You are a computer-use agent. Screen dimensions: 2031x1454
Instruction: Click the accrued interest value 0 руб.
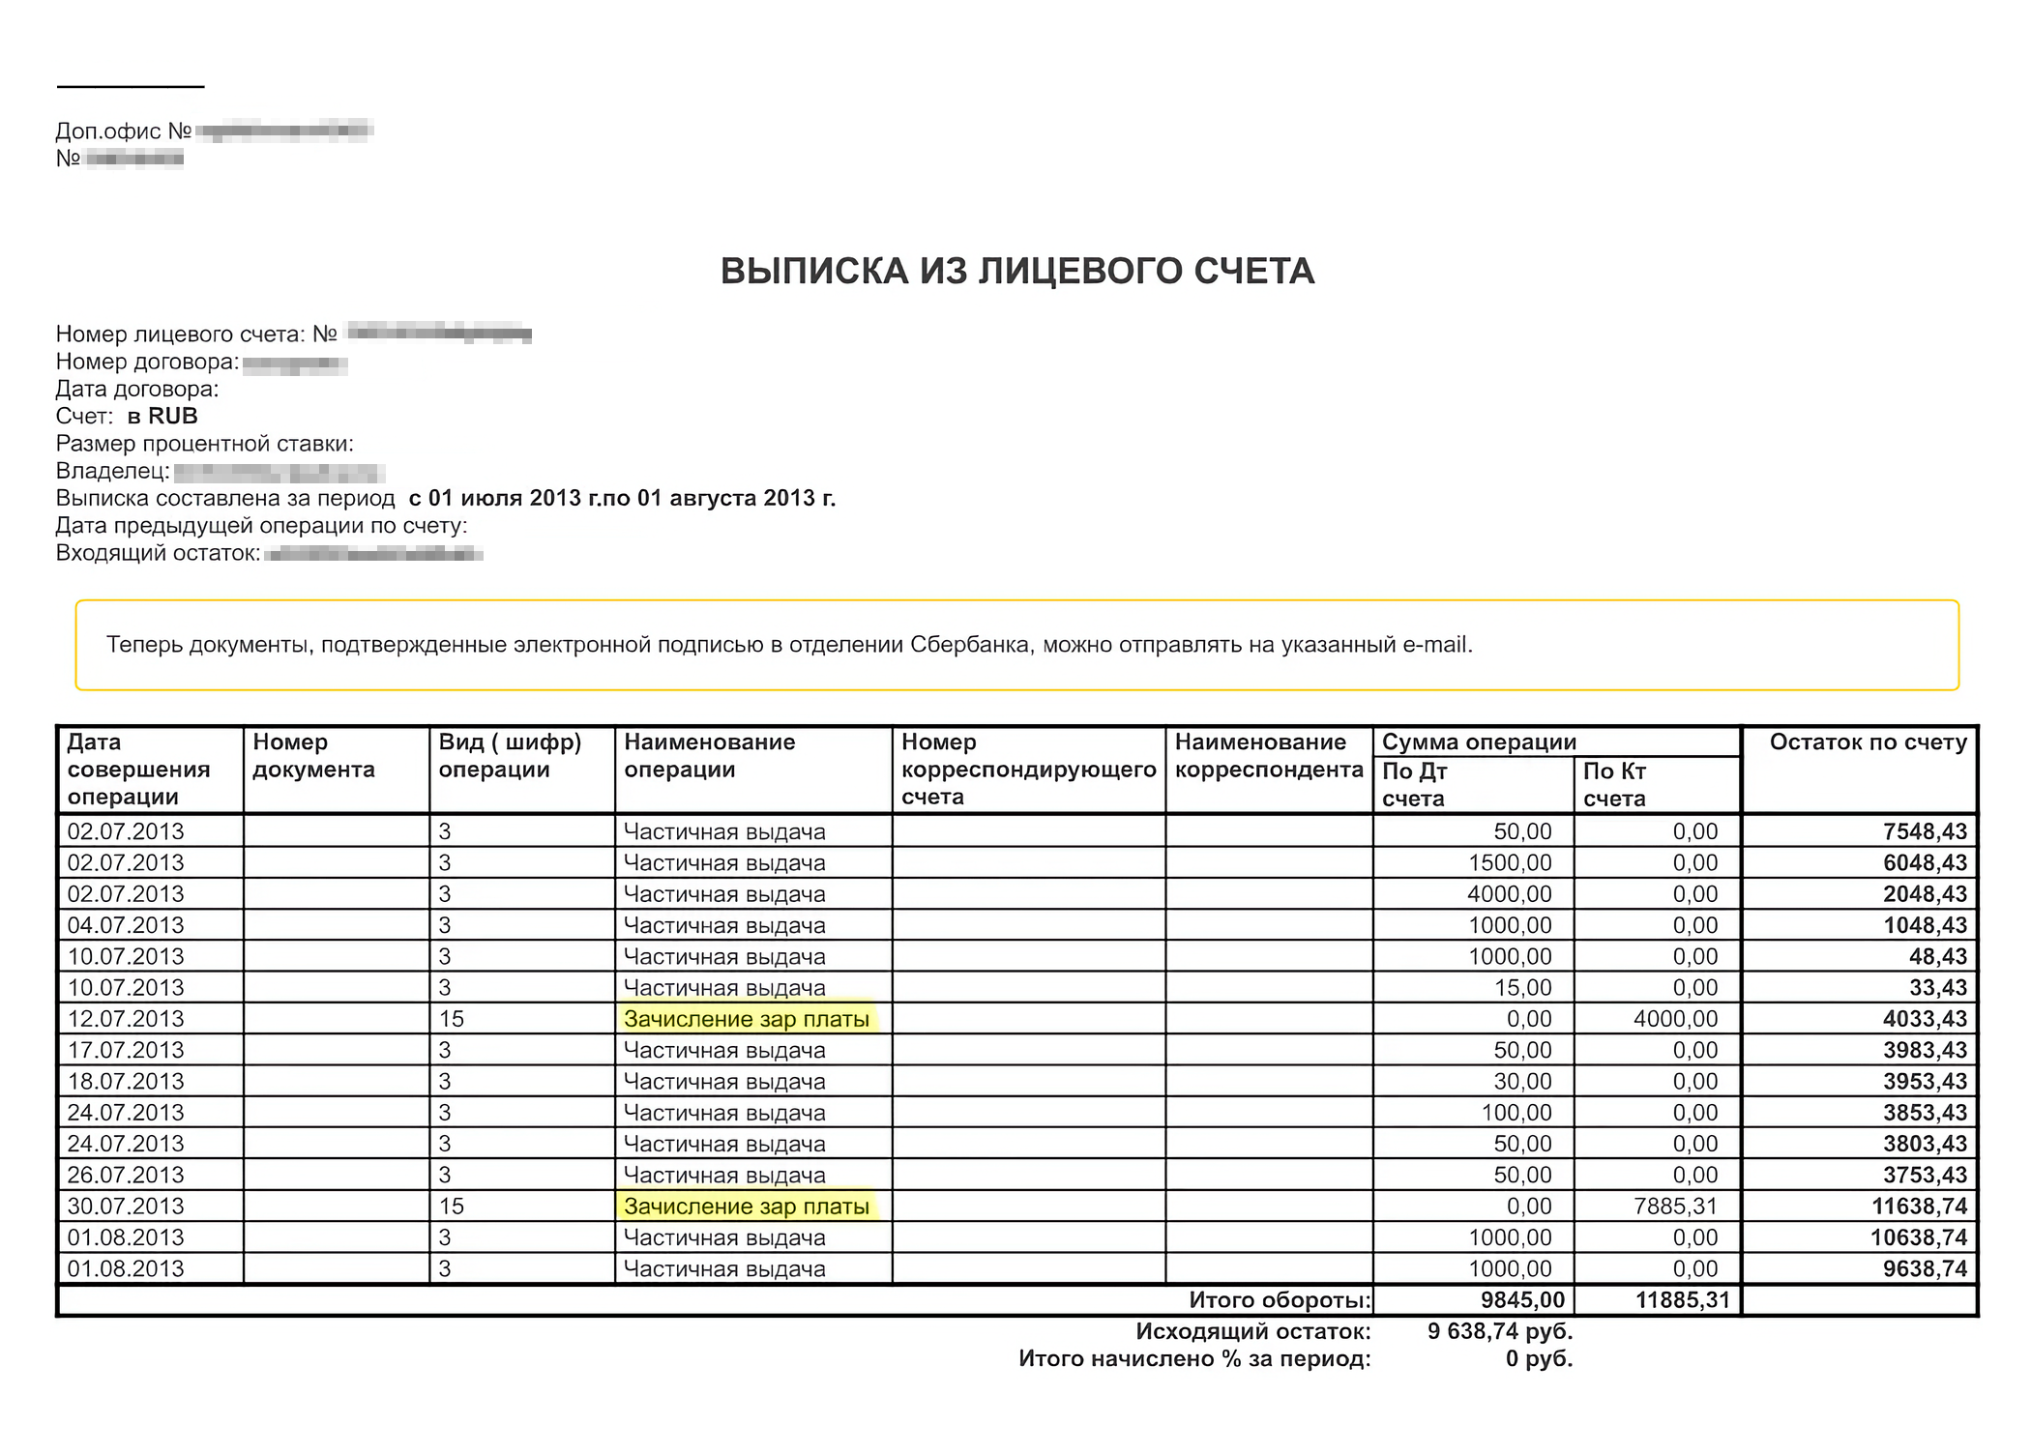(1539, 1359)
